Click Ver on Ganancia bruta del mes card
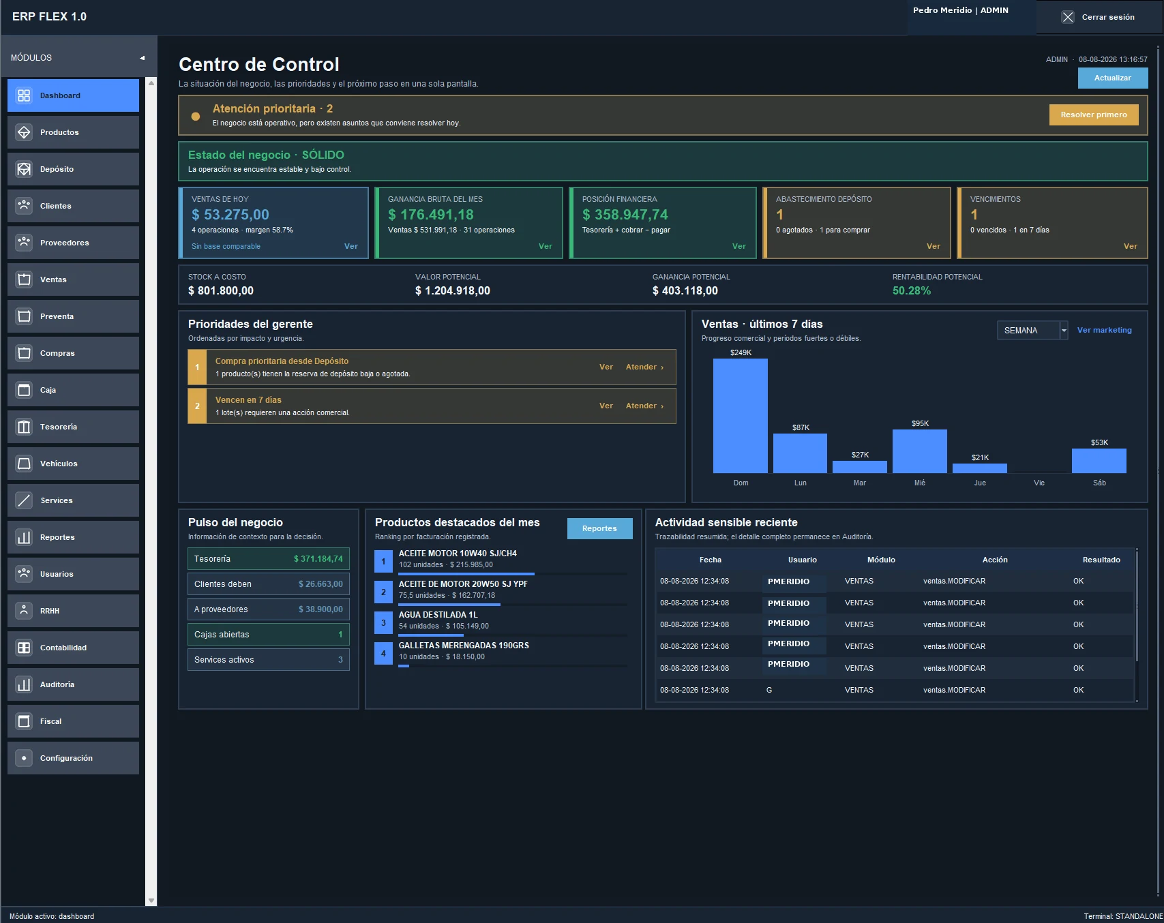This screenshot has height=923, width=1164. coord(546,246)
